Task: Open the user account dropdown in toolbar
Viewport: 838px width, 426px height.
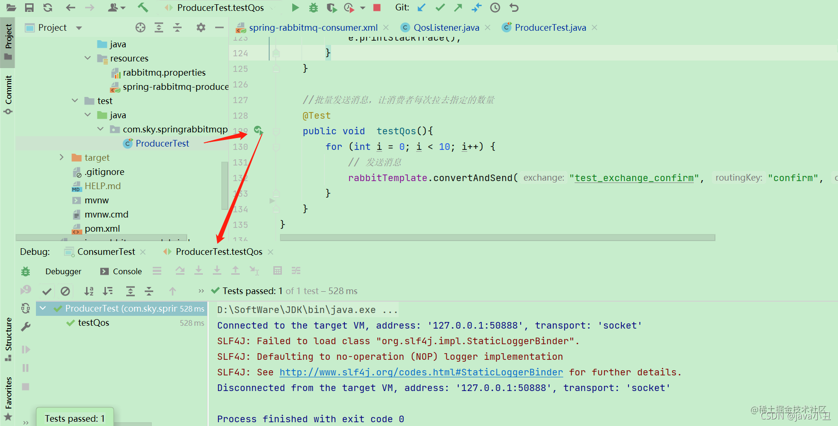Action: (x=116, y=8)
